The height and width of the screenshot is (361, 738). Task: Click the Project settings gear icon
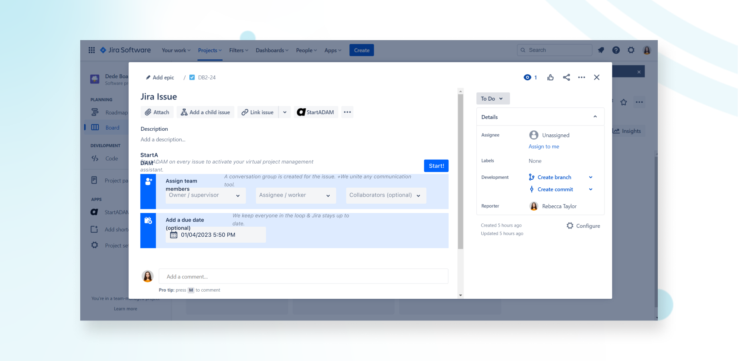tap(94, 245)
